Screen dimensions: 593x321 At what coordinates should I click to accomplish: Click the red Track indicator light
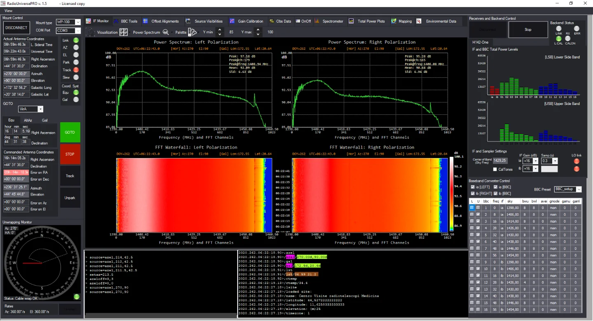tap(76, 70)
